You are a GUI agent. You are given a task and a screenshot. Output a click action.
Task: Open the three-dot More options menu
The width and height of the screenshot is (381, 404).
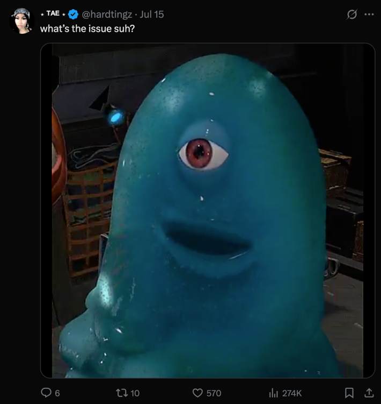click(x=369, y=14)
